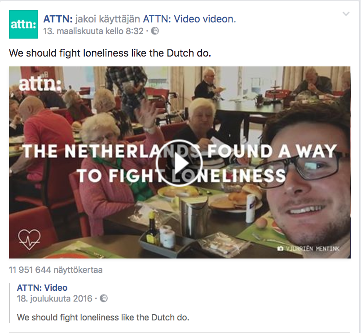Click the attn: watermark logo on video
The image size is (361, 333).
40,84
